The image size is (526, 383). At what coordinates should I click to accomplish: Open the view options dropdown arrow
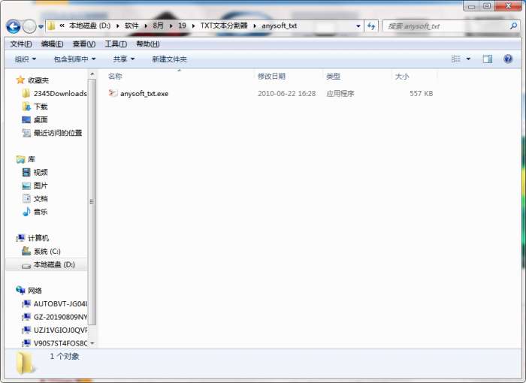[x=468, y=59]
